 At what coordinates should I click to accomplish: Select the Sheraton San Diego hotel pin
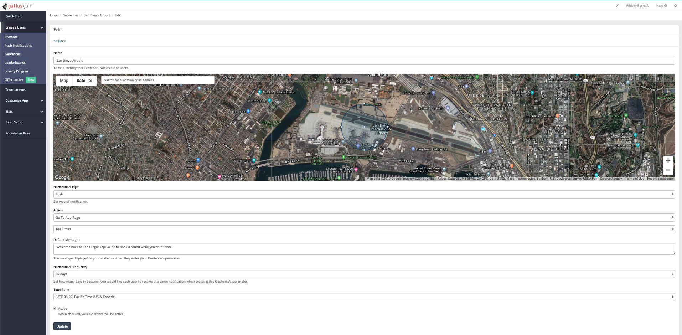pos(356,169)
